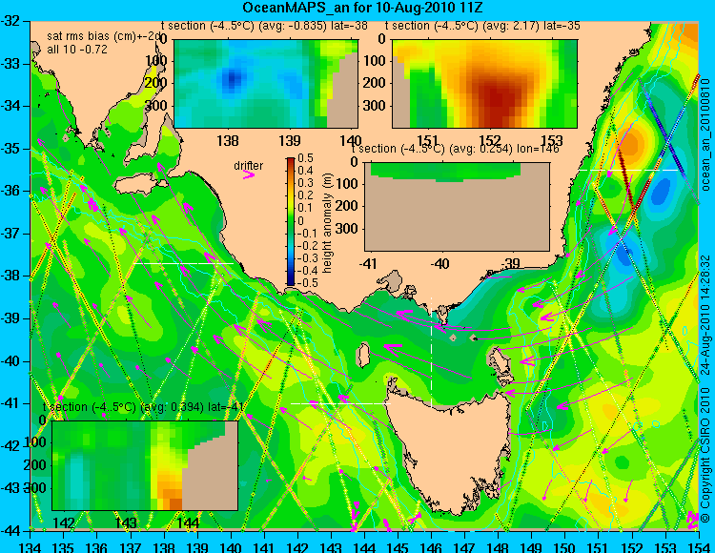Click the Tasmania landmass on the map
The image size is (715, 553).
449,451
